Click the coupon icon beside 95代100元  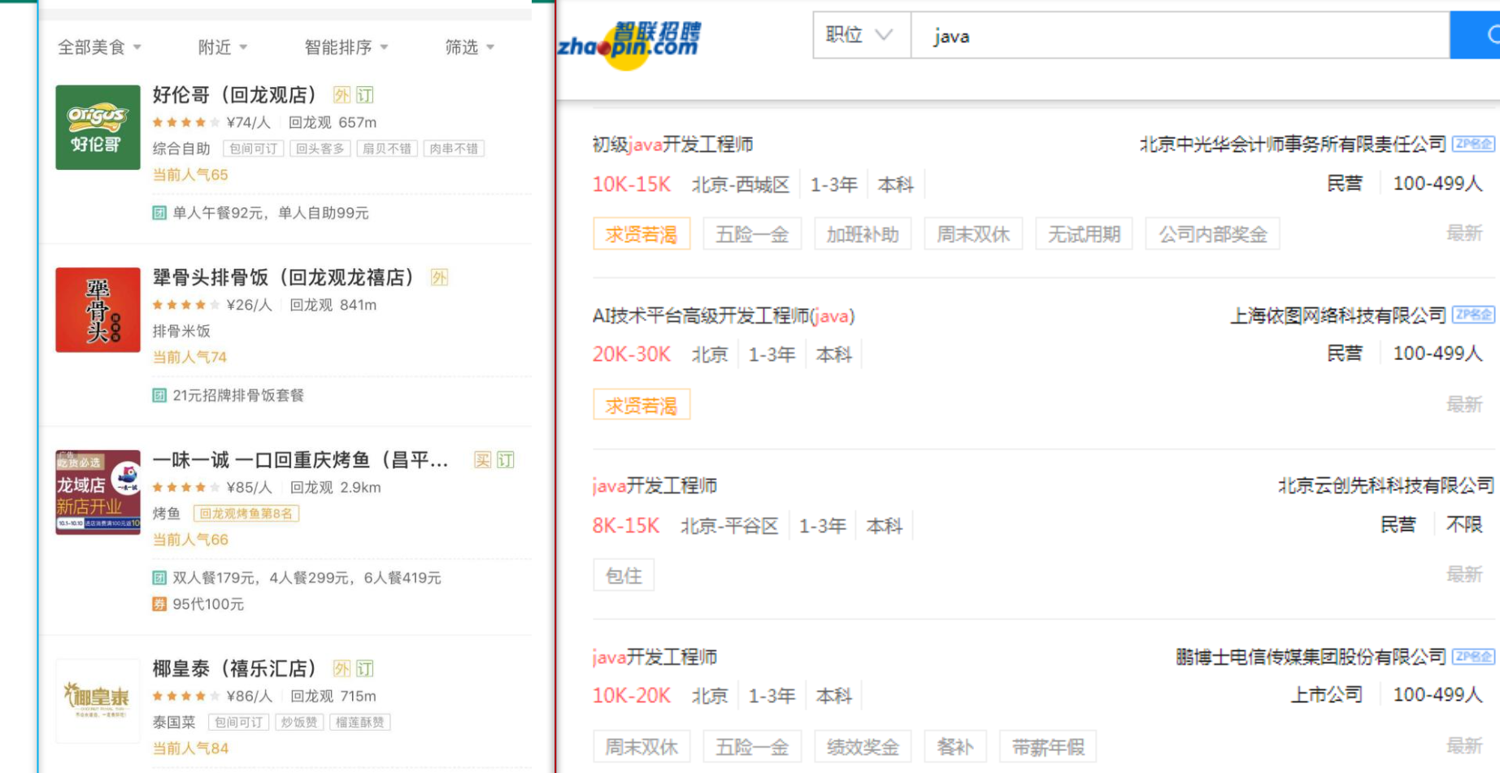(159, 604)
